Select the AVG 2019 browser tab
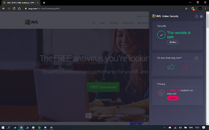Screen dimensions: 209x130 click(x=21, y=3)
